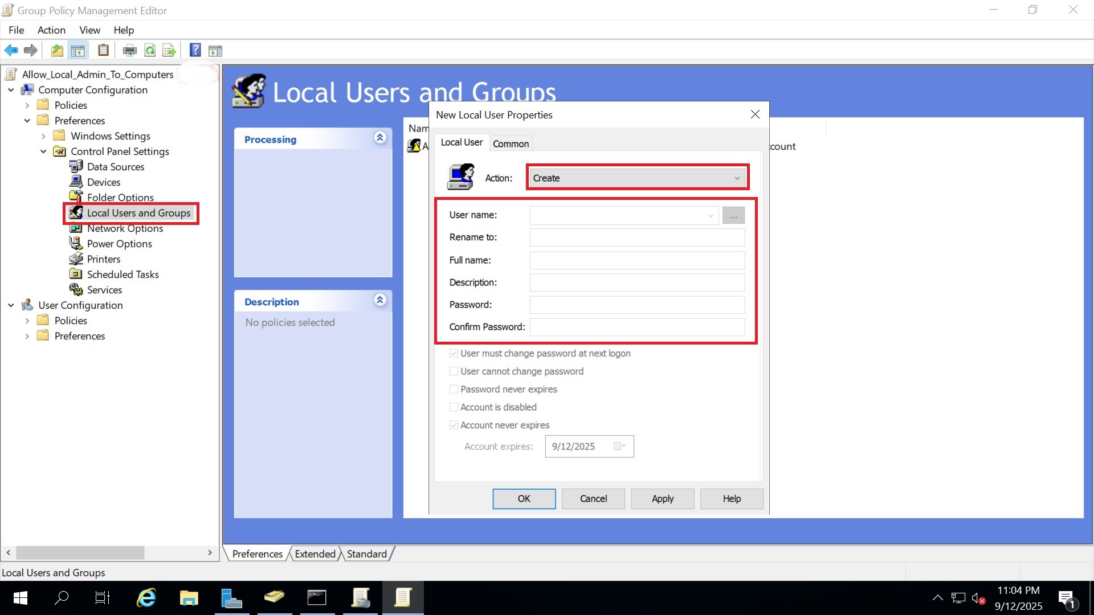Screen dimensions: 1094x615
Task: Click inside the Full name input field
Action: [636, 260]
